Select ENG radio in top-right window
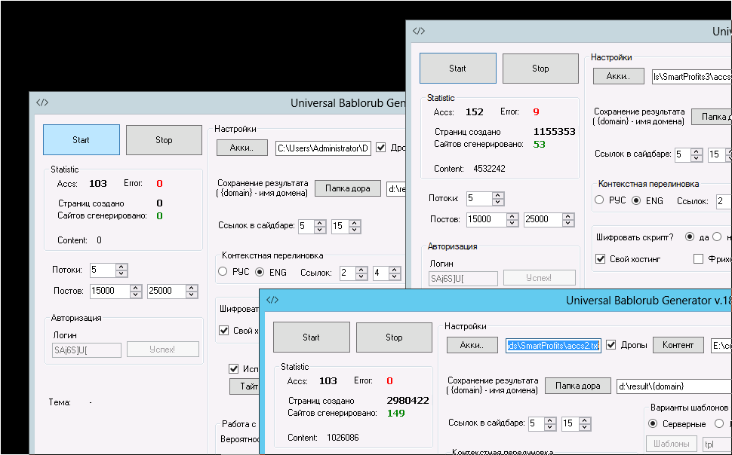Screen dimensions: 732x455 (636, 200)
